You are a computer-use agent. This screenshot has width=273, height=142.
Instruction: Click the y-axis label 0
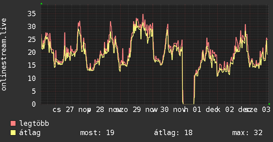(x=34, y=104)
